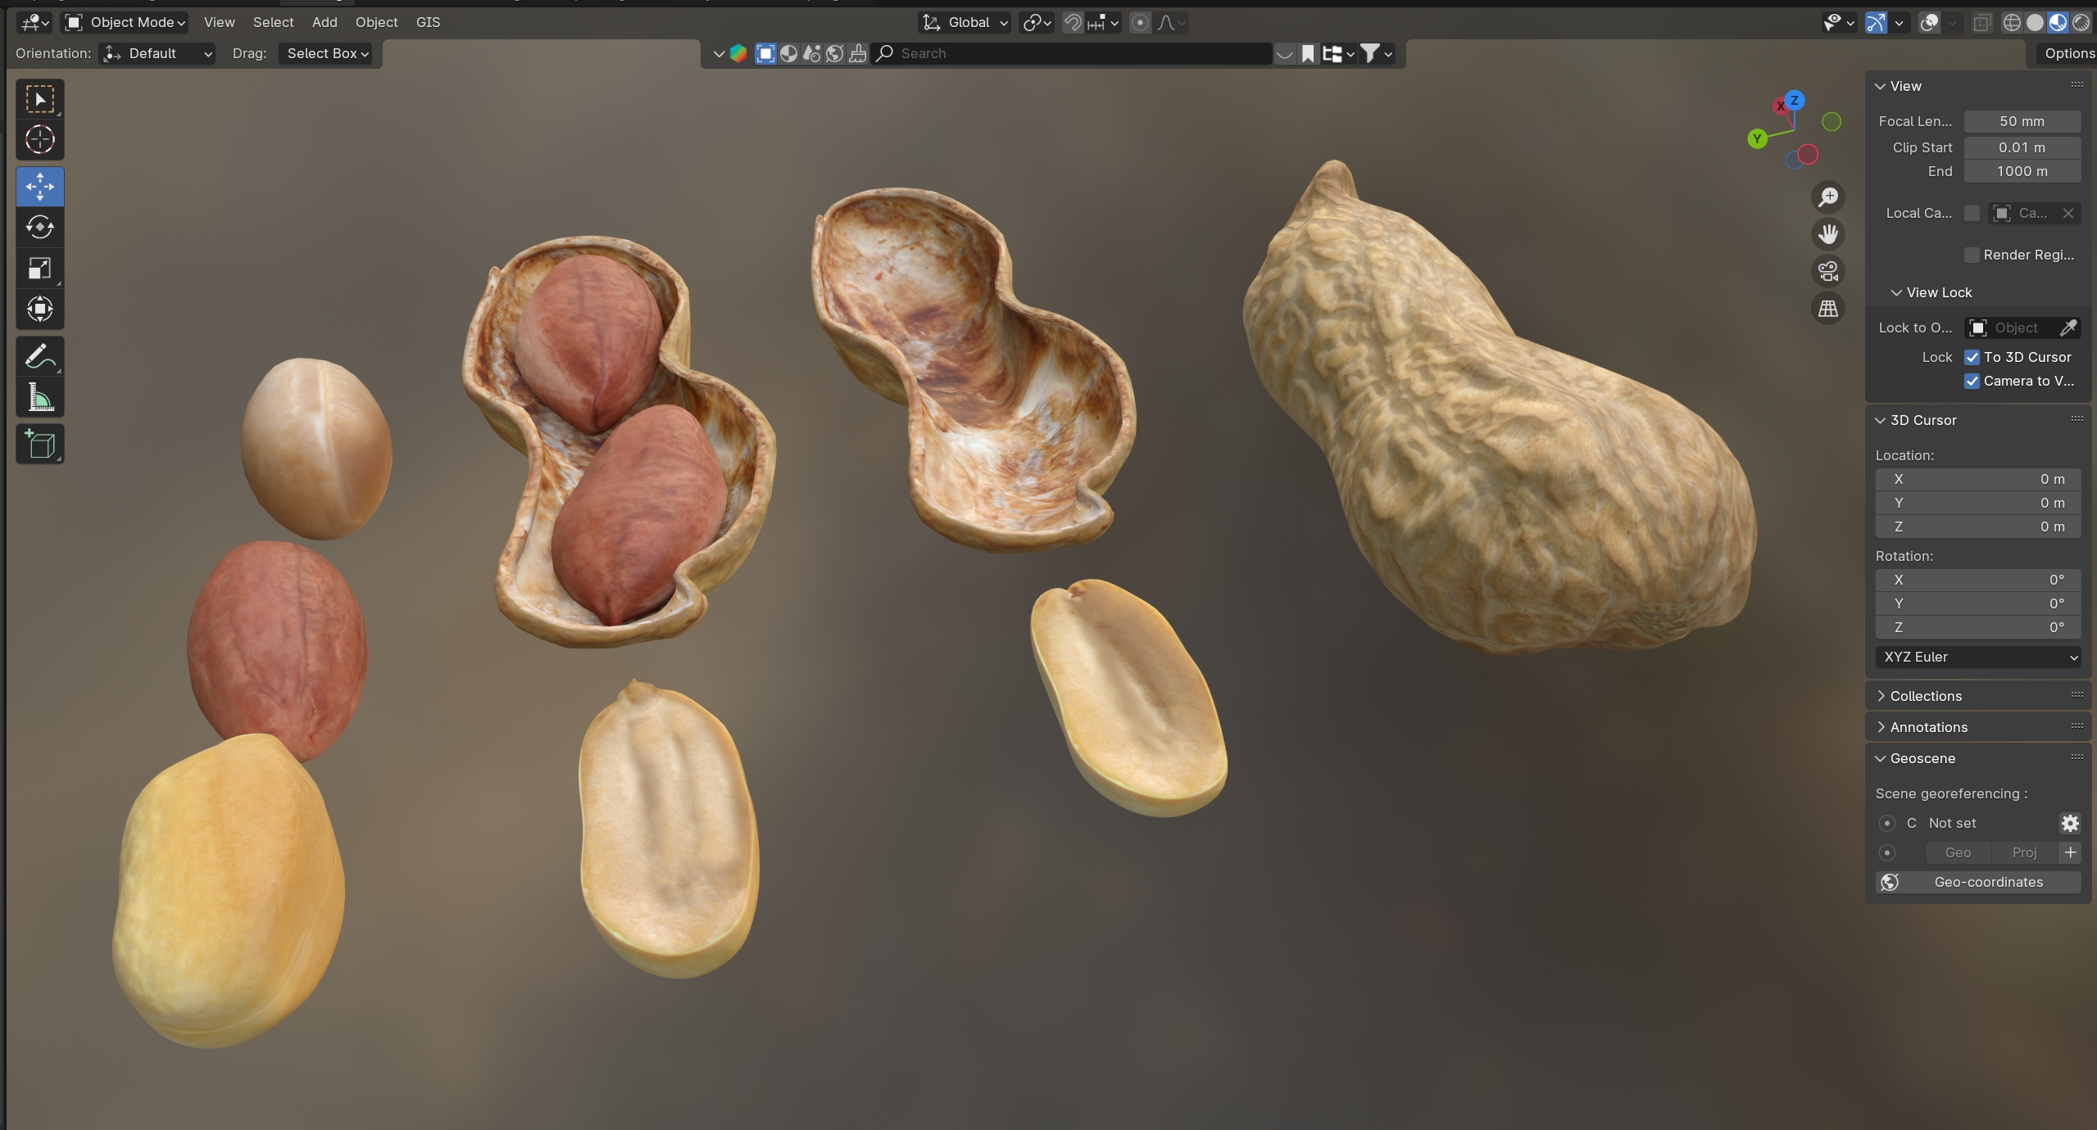Click the Toggle Camera View icon
Screen dimensions: 2097x1130
[x=1828, y=271]
